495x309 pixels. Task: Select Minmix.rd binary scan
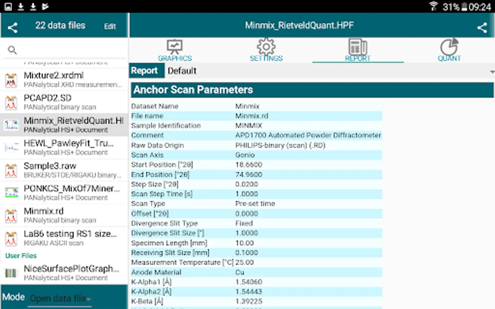(64, 215)
